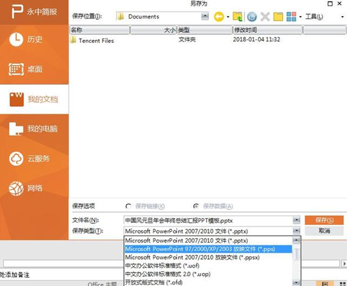
Task: Open the 网络 network sidebar item
Action: pos(34,188)
